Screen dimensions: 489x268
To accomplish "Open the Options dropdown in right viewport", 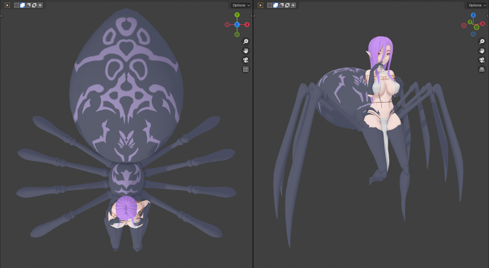I will [x=477, y=5].
